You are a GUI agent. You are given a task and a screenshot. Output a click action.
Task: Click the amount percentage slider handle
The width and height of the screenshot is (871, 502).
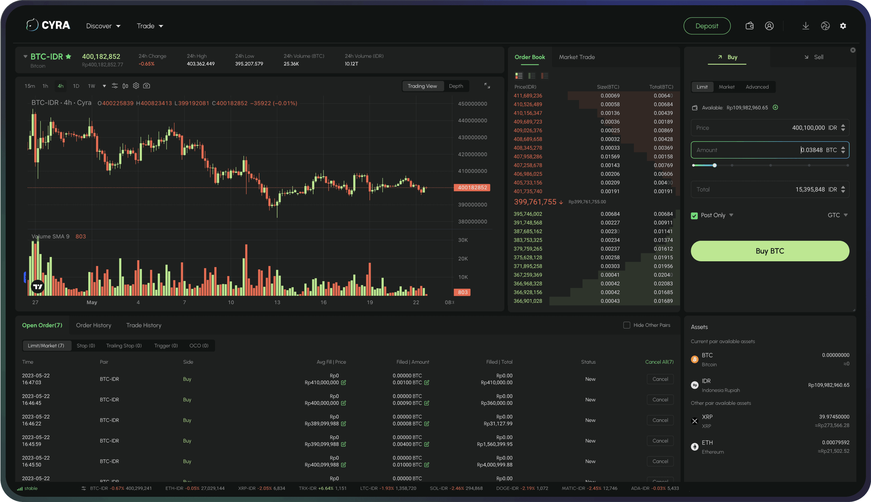click(714, 166)
